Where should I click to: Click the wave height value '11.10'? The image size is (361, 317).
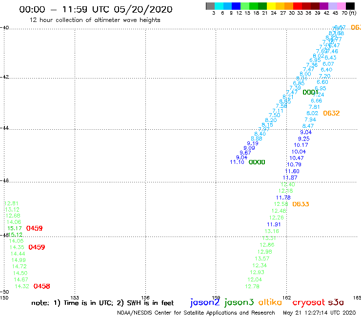click(237, 162)
